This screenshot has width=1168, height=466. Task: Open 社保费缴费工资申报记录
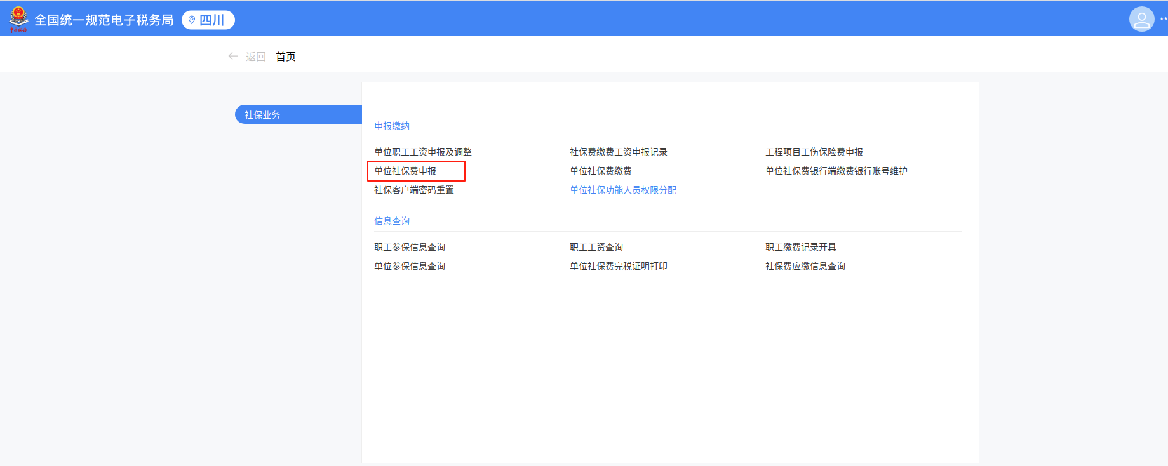pos(618,152)
